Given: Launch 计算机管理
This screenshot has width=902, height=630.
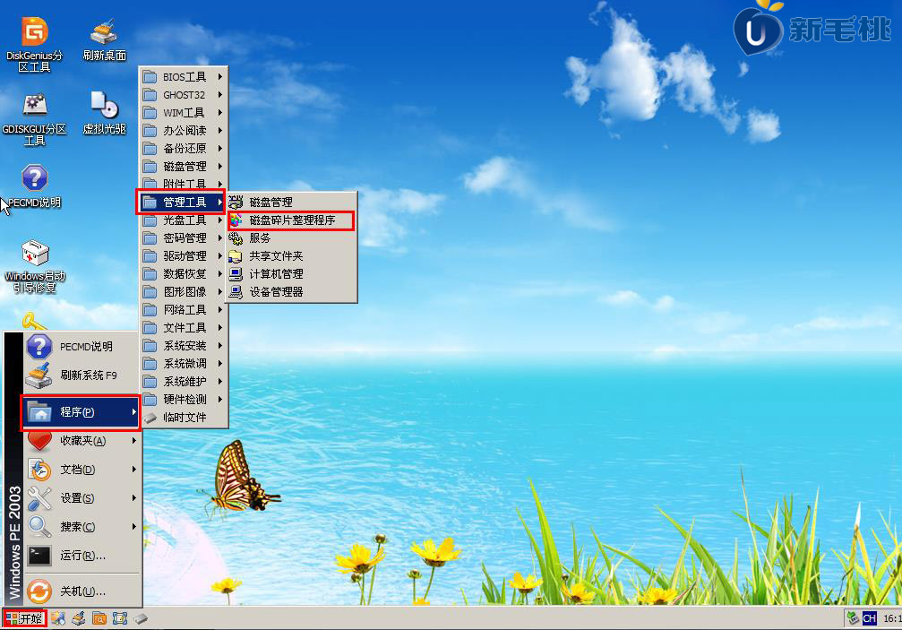Looking at the screenshot, I should [292, 273].
